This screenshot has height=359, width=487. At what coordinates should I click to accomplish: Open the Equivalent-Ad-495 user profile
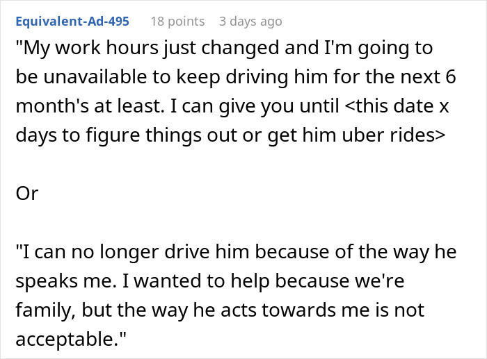[72, 21]
